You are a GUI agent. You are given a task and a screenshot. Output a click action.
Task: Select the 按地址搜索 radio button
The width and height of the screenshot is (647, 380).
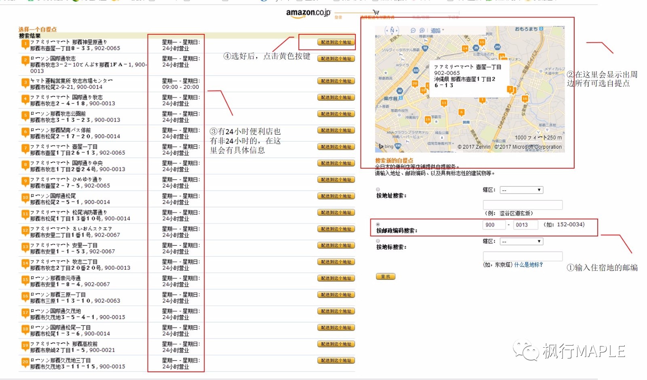coord(378,188)
